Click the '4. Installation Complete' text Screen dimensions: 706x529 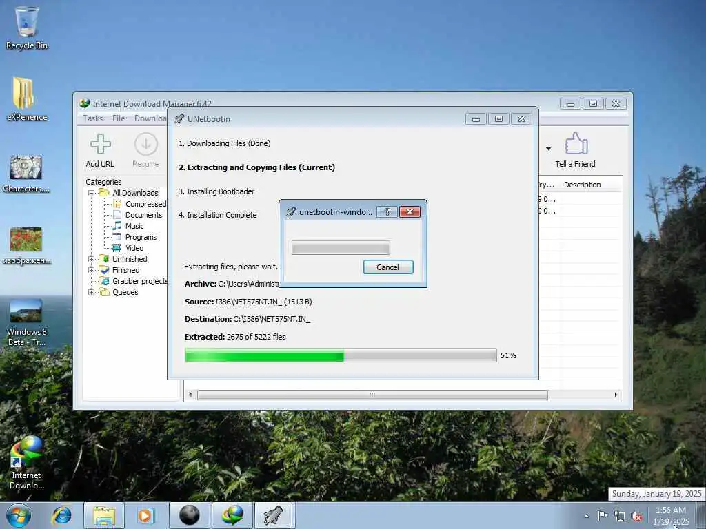(217, 215)
